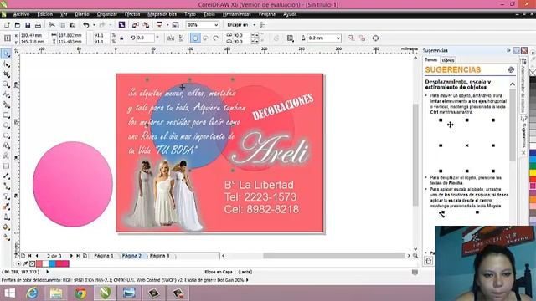The height and width of the screenshot is (301, 536).
Task: Toggle the lock ratio padlock
Action: click(x=121, y=38)
